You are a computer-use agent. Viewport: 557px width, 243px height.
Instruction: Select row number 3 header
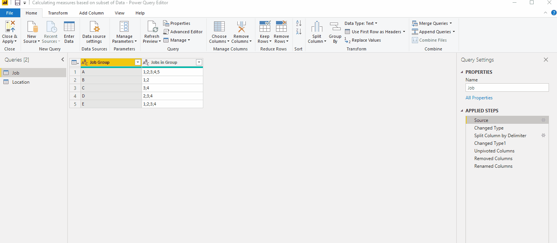coord(75,88)
